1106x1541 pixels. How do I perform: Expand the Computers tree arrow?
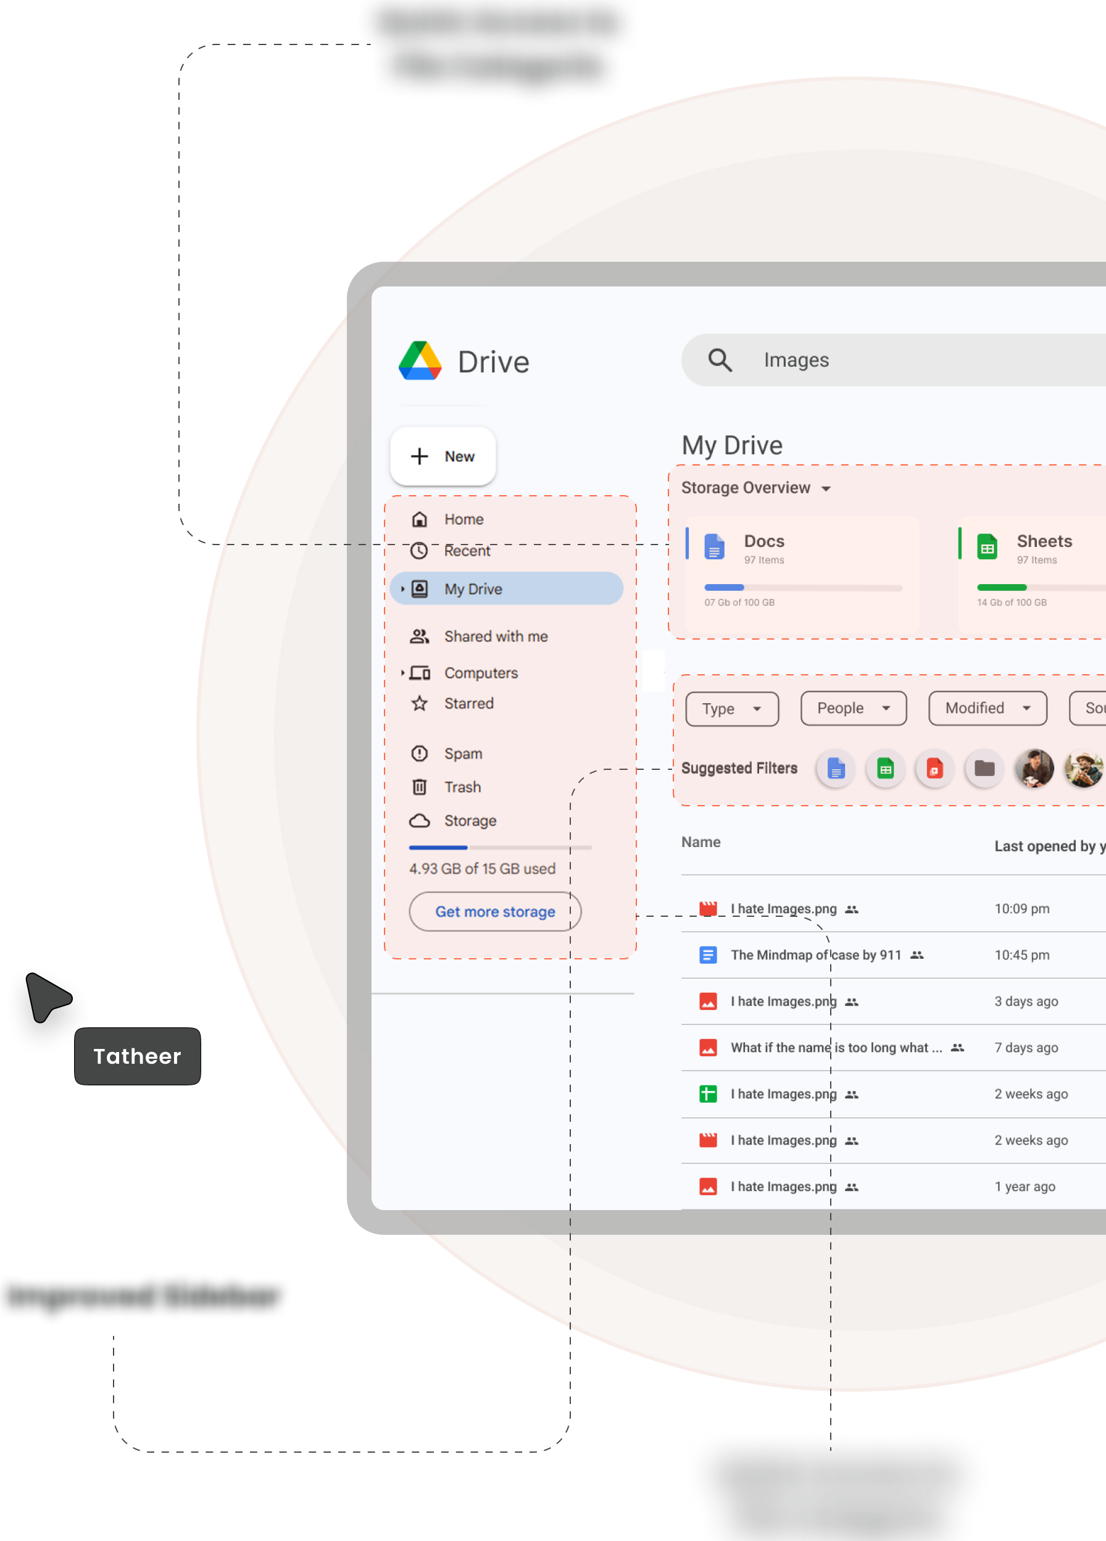click(x=402, y=673)
